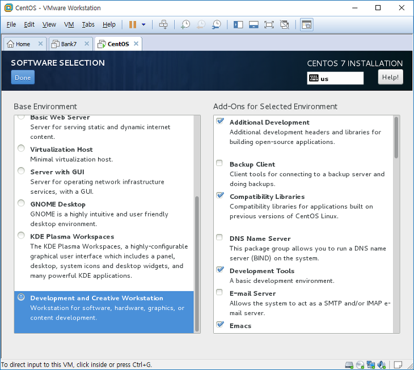This screenshot has height=370, width=414.
Task: Select Development and Creative Workstation radio
Action: tap(21, 297)
